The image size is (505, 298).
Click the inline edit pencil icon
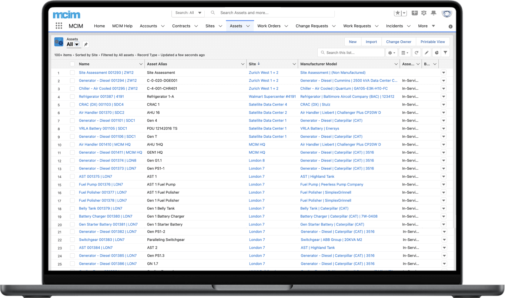click(x=427, y=53)
